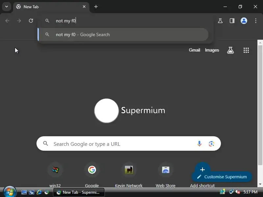Image resolution: width=263 pixels, height=197 pixels.
Task: Open the win32 shortcut tile
Action: (x=55, y=174)
